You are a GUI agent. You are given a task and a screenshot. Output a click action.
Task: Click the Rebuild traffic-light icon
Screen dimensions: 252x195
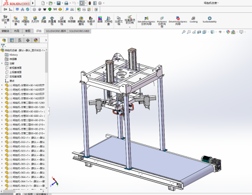[x=90, y=3]
